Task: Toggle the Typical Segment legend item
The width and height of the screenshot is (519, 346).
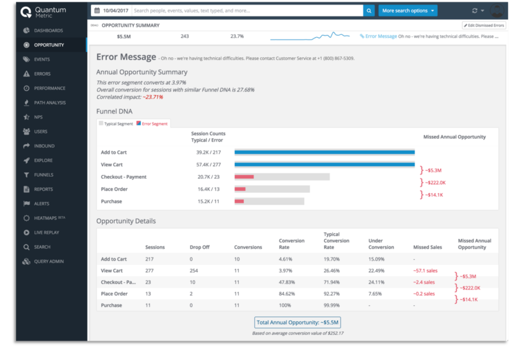Action: [116, 123]
